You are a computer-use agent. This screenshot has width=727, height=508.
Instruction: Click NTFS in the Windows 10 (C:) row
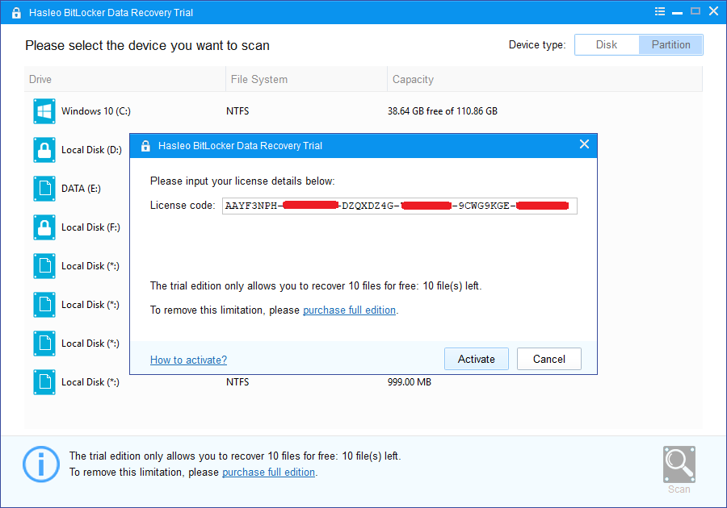[x=237, y=111]
